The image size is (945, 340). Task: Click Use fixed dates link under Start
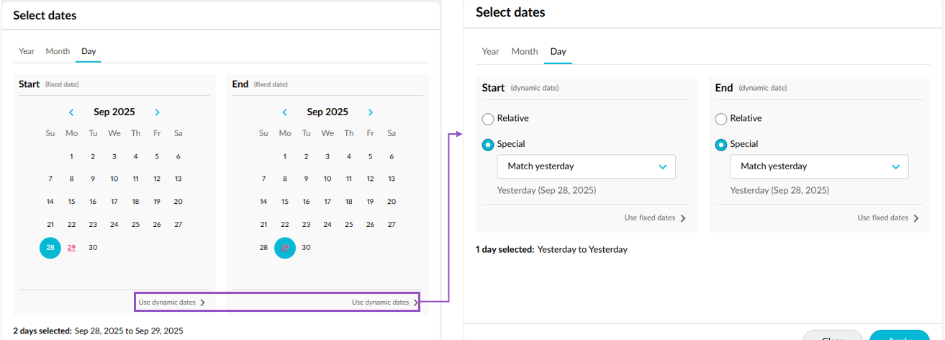pos(649,218)
